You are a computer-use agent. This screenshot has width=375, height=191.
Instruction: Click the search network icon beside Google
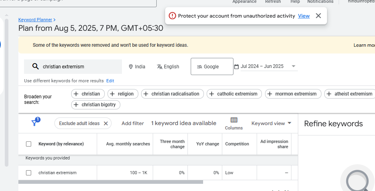click(x=199, y=67)
